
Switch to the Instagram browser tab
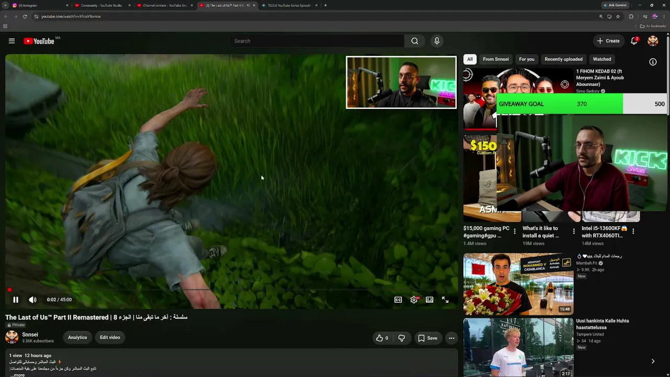40,5
